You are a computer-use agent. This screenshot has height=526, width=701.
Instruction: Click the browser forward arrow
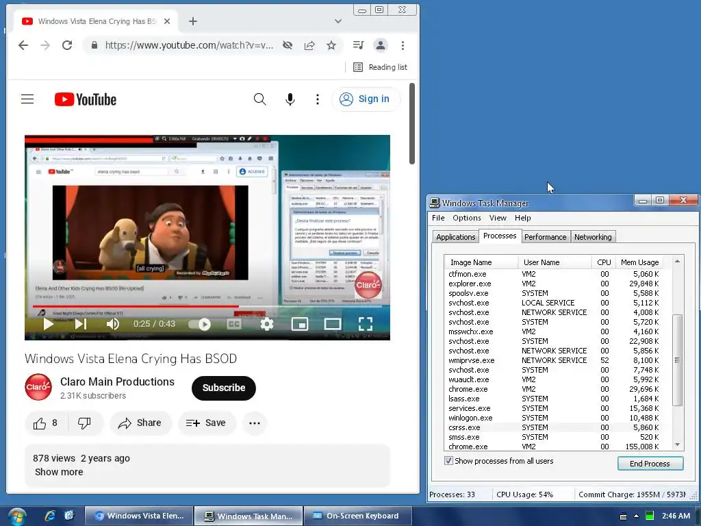[x=45, y=45]
